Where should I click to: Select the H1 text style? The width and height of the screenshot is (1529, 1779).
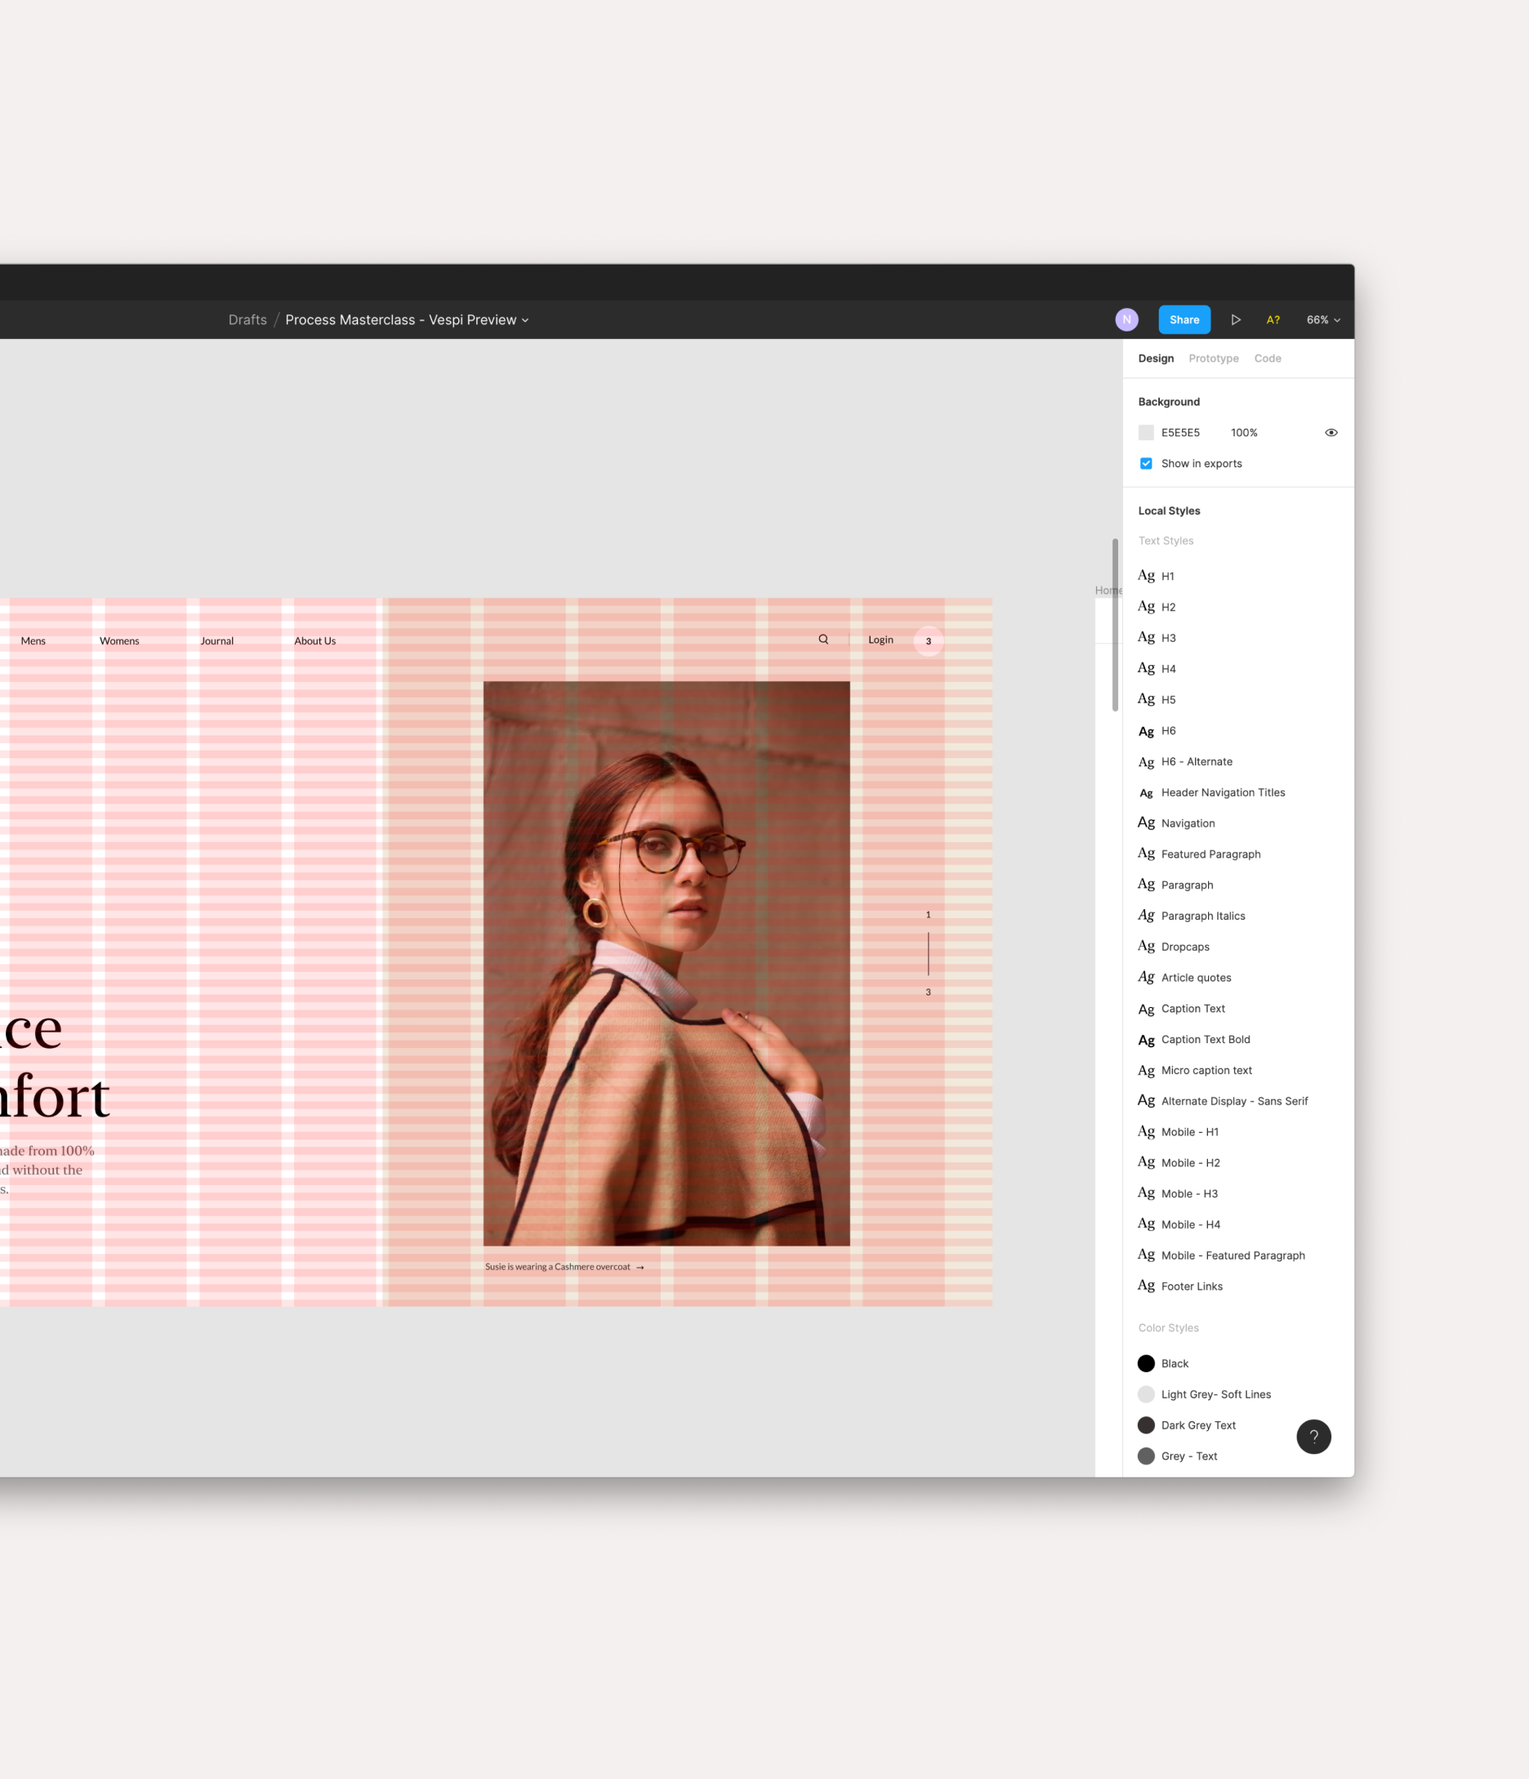tap(1237, 576)
